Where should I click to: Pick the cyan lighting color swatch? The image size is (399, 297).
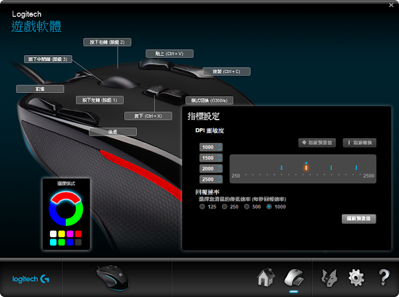point(53,242)
